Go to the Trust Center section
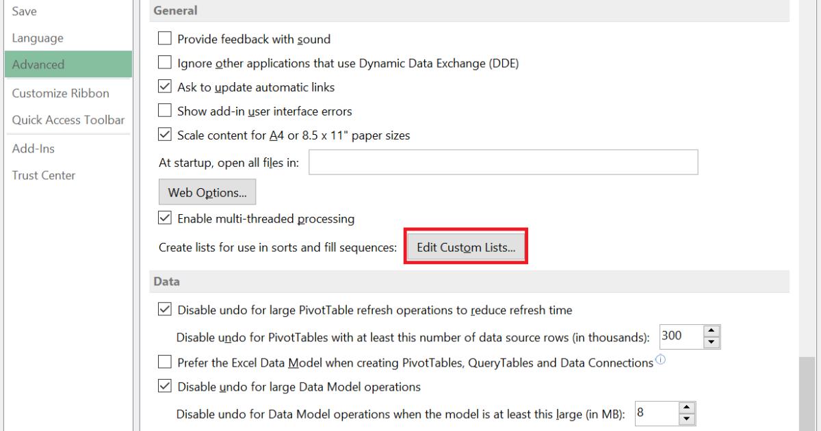Viewport: 821px width, 431px height. click(44, 175)
